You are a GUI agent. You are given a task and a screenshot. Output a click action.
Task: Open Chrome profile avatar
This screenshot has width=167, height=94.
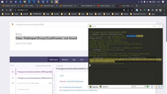click(x=160, y=10)
